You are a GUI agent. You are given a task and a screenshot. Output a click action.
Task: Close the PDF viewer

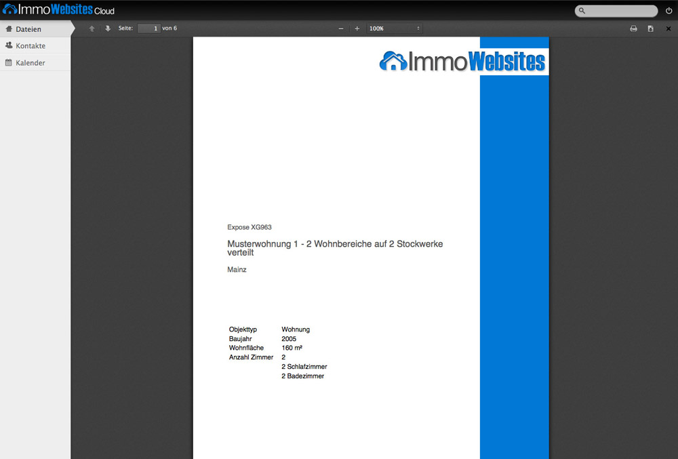tap(669, 28)
